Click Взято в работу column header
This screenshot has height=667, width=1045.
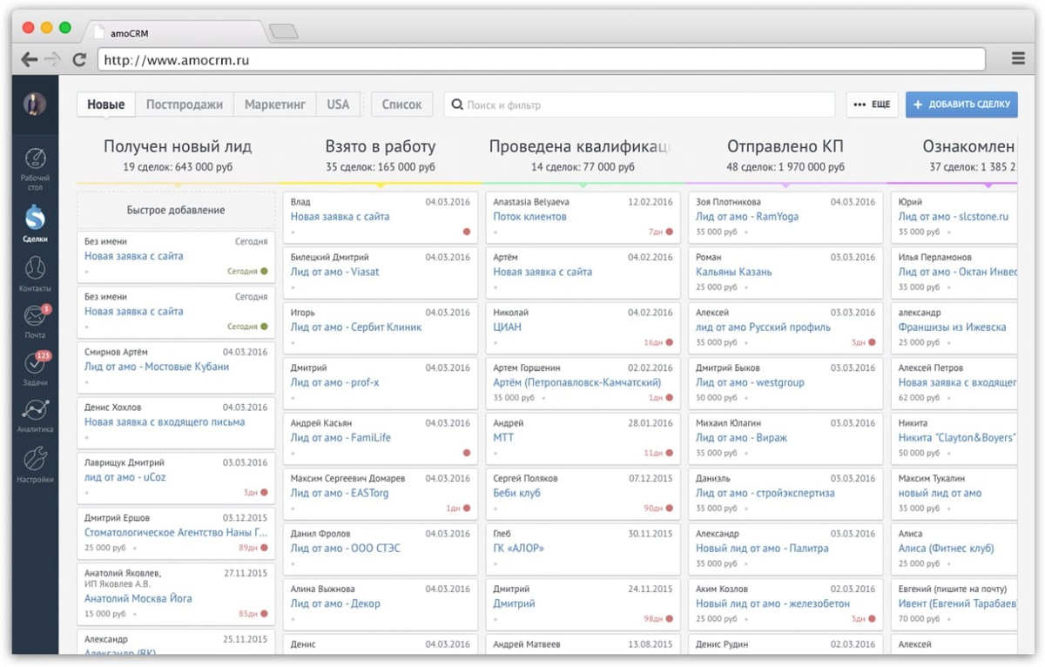(x=381, y=146)
